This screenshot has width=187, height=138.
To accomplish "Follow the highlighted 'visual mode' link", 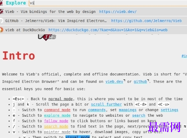I will tap(78, 137).
